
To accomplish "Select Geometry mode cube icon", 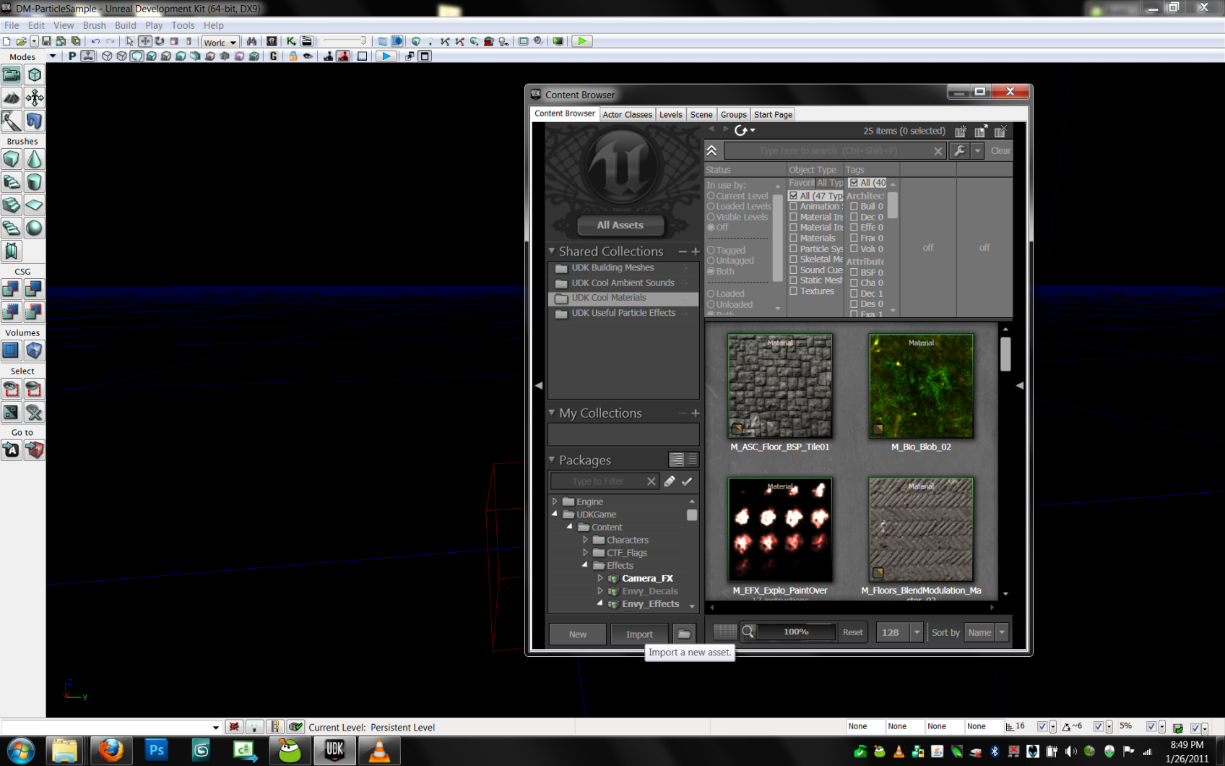I will pos(34,74).
